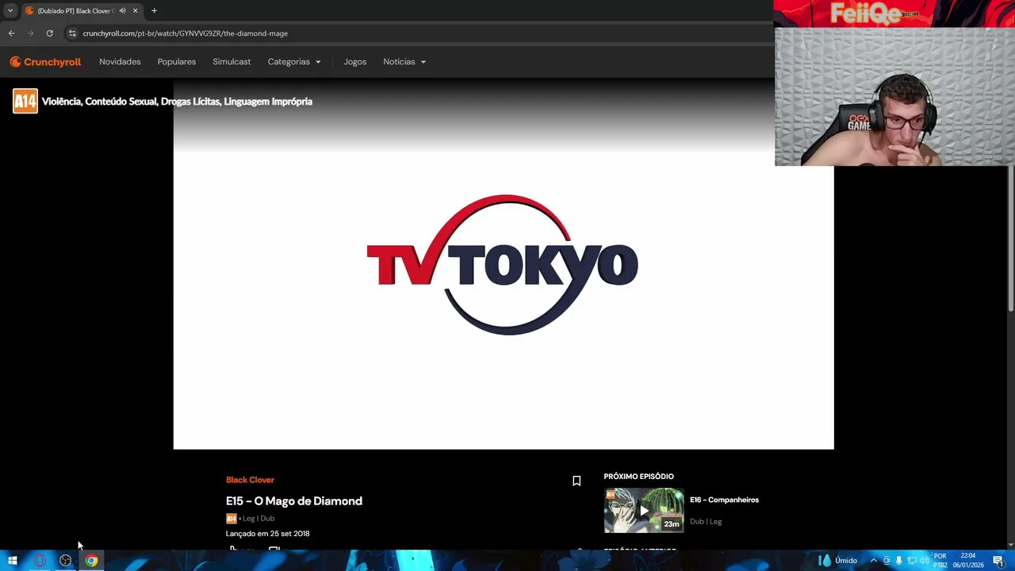This screenshot has width=1015, height=571.
Task: Close the Black Clover browser tab
Action: [x=135, y=11]
